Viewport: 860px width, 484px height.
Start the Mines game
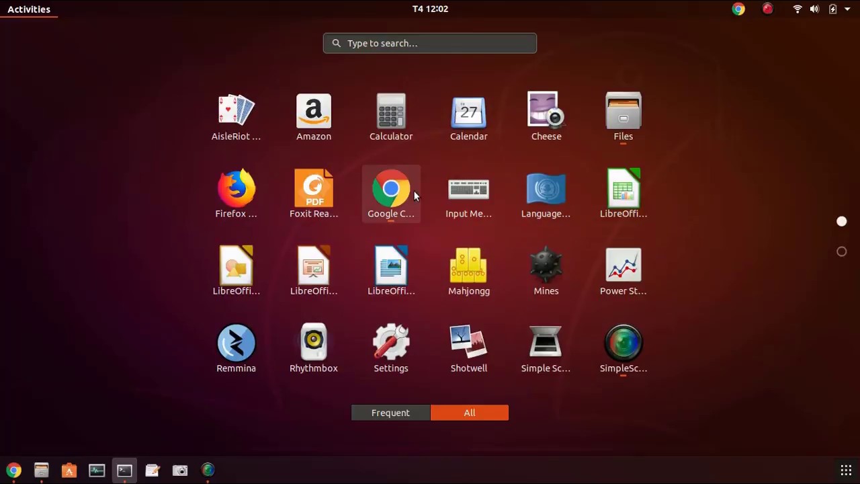tap(546, 272)
